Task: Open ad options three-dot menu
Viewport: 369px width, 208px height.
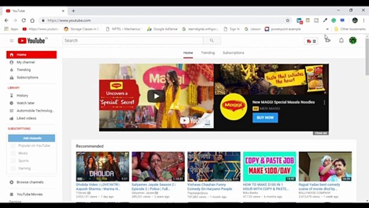Action: [x=324, y=102]
